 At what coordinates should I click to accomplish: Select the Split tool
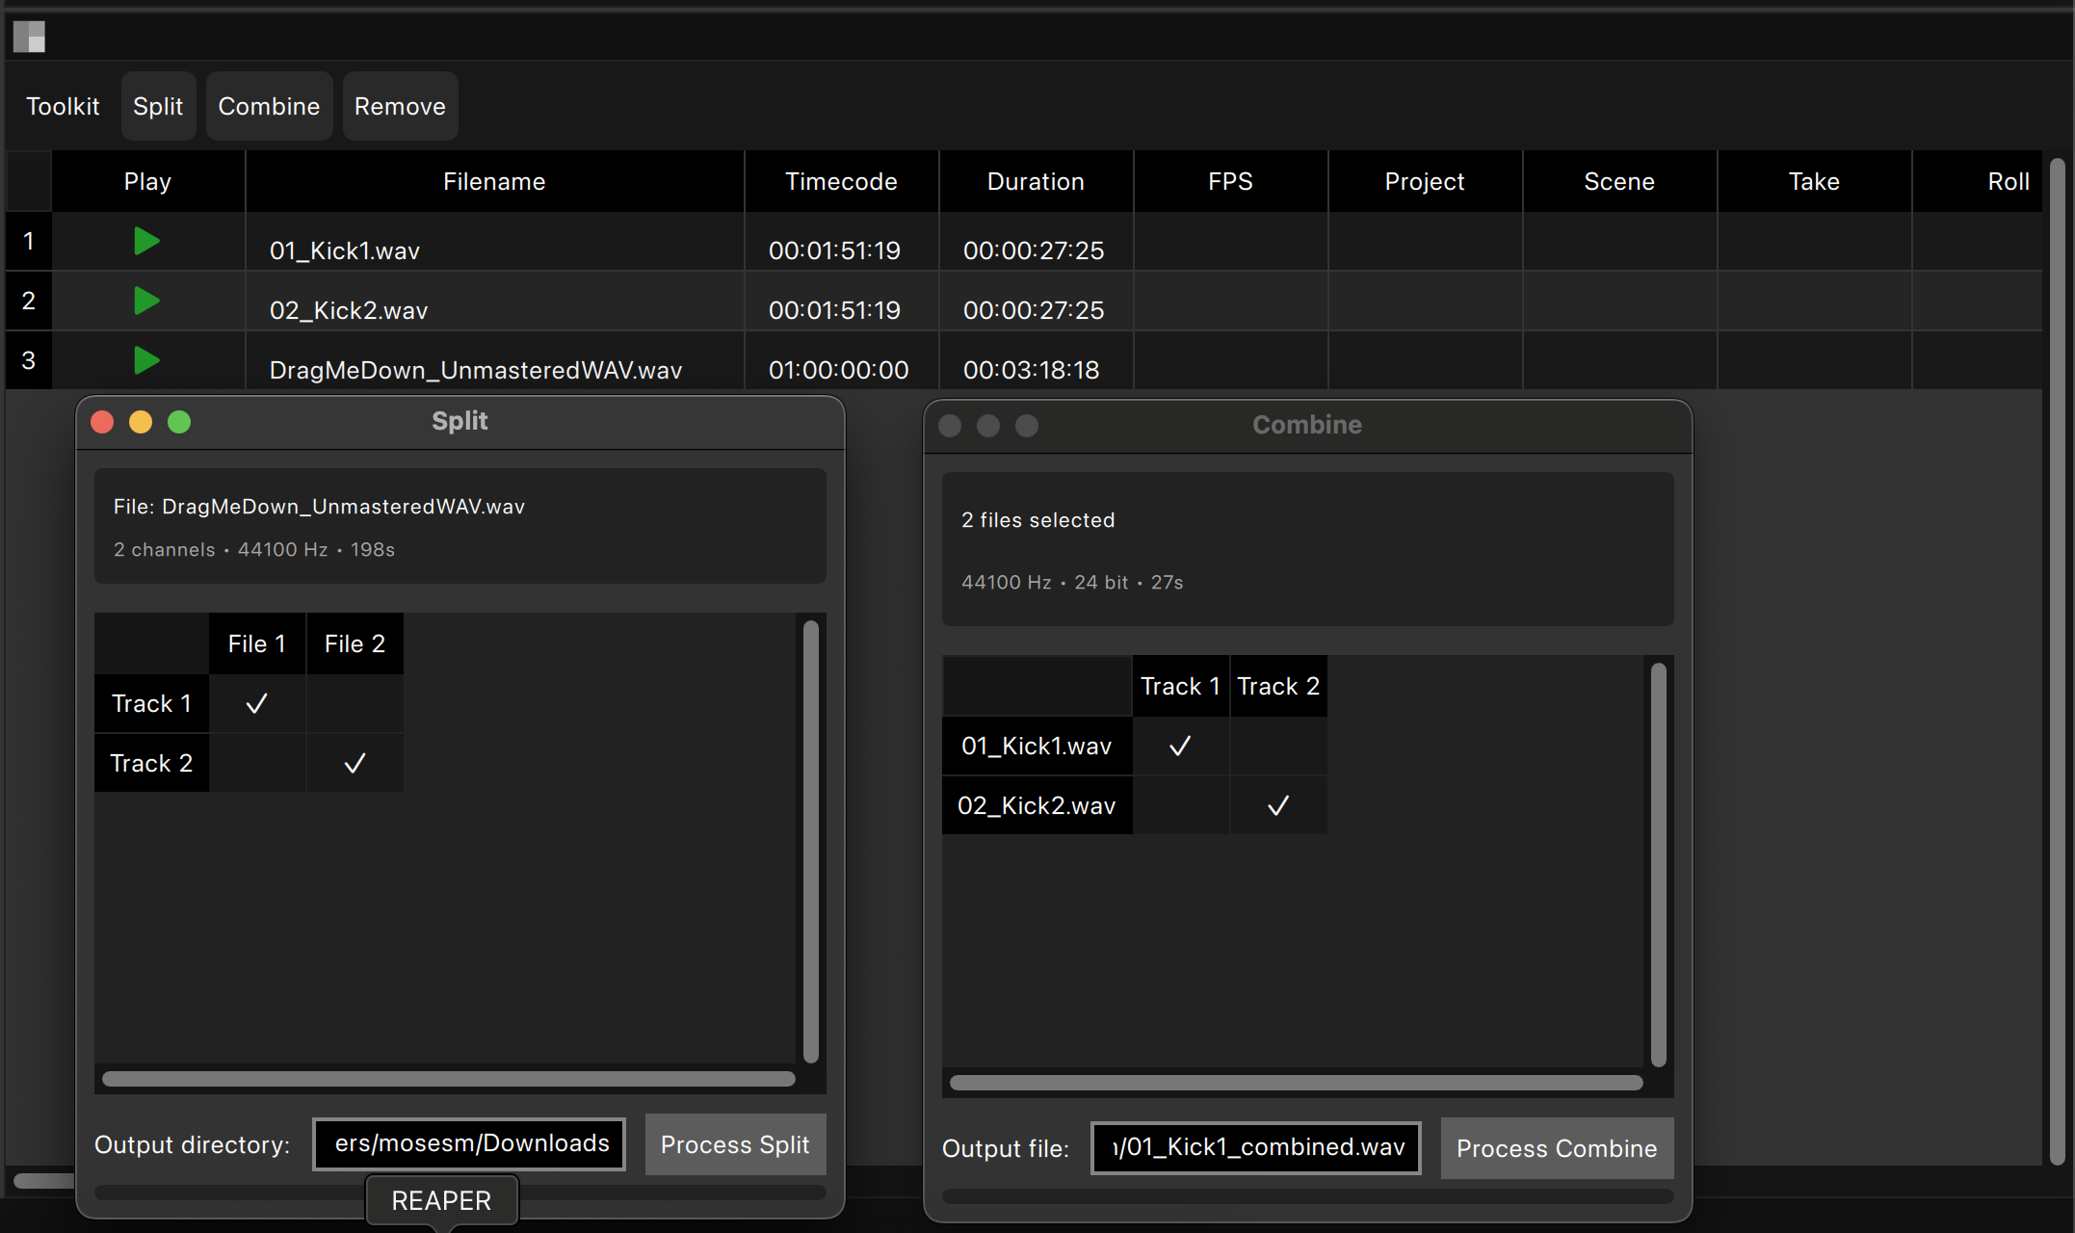[158, 106]
